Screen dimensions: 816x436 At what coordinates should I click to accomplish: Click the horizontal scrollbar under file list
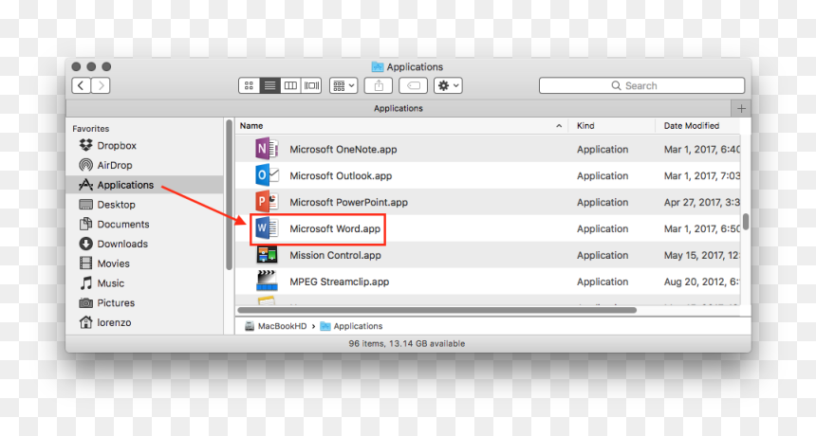point(436,310)
